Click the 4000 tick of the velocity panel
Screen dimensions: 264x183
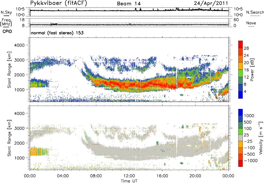click(x=19, y=113)
